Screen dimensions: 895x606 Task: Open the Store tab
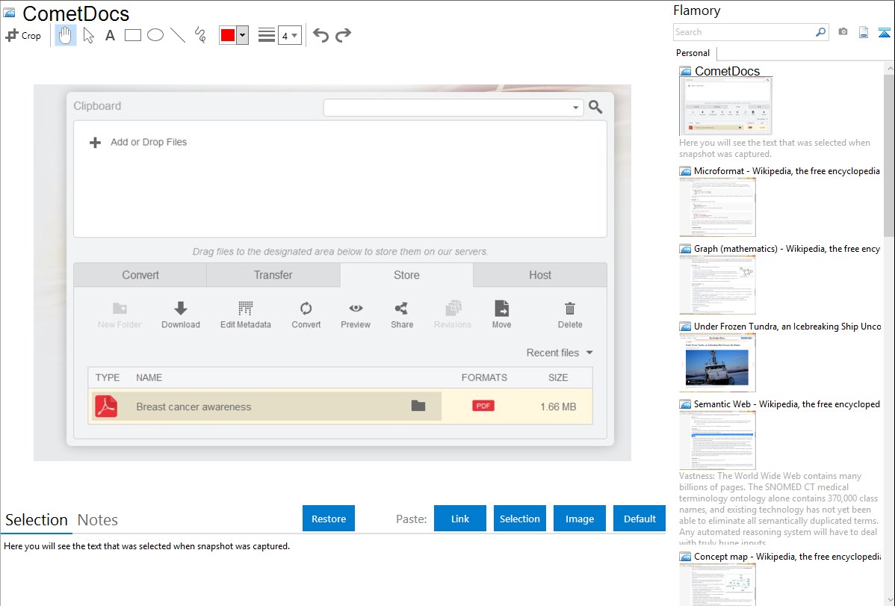406,275
